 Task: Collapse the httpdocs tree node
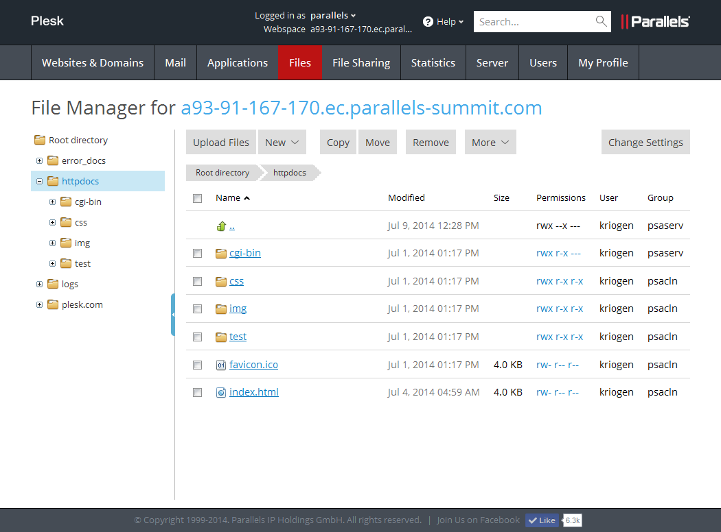40,181
